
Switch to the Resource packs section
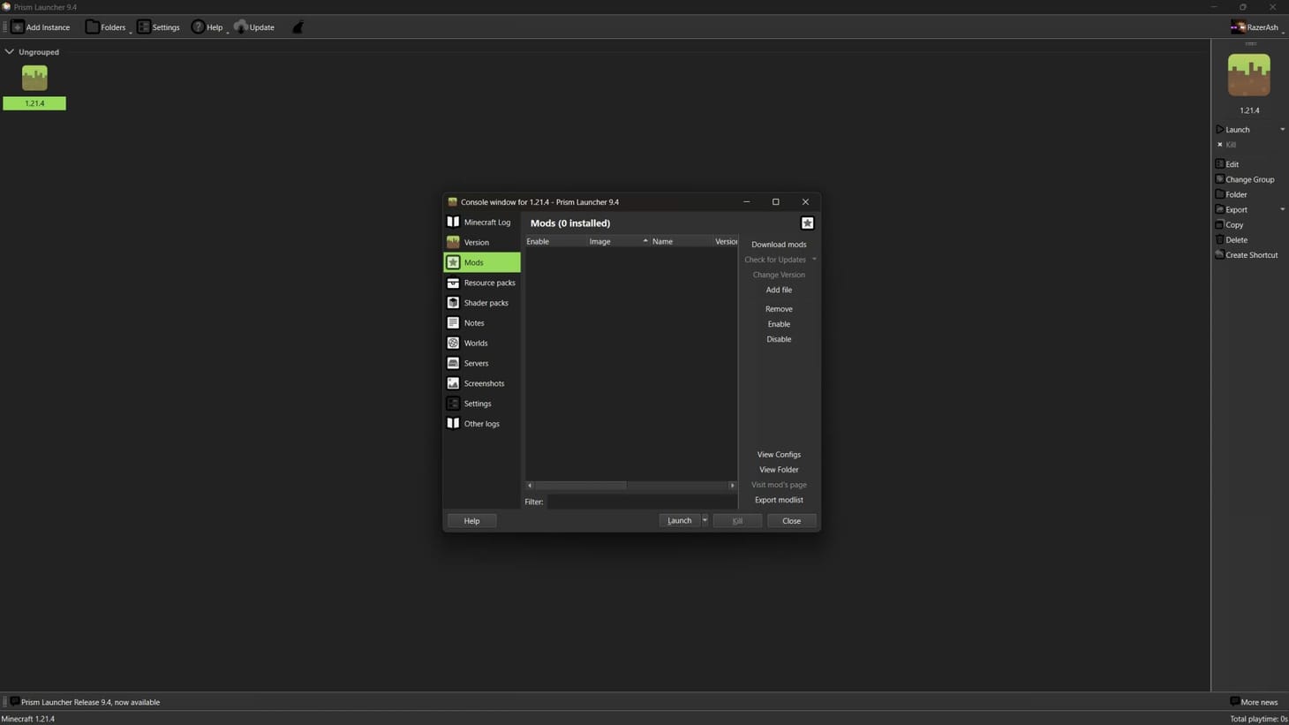pyautogui.click(x=490, y=283)
